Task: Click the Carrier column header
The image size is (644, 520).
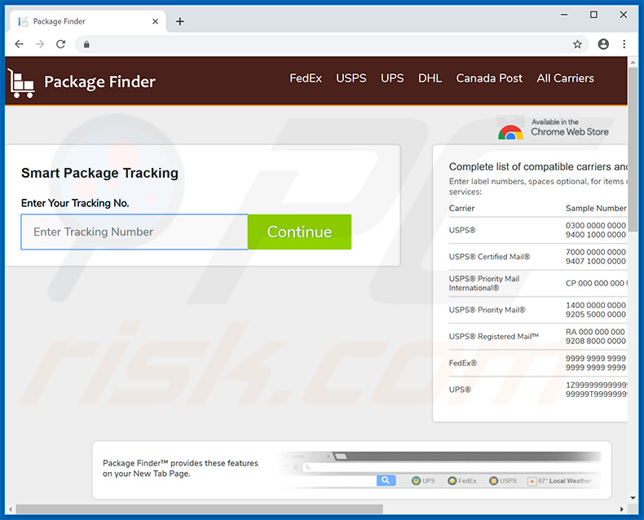Action: [461, 209]
